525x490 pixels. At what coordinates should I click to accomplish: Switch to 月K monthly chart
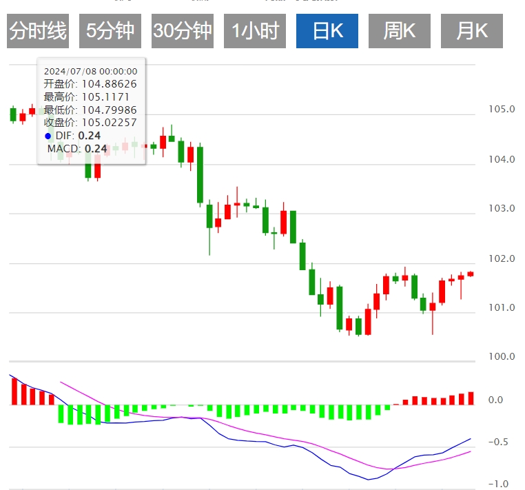(x=472, y=31)
